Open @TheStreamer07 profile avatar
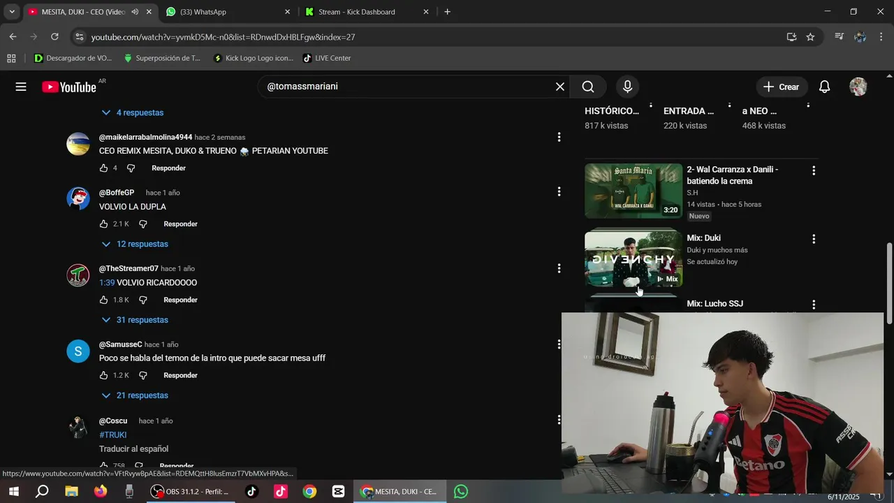 click(x=78, y=275)
